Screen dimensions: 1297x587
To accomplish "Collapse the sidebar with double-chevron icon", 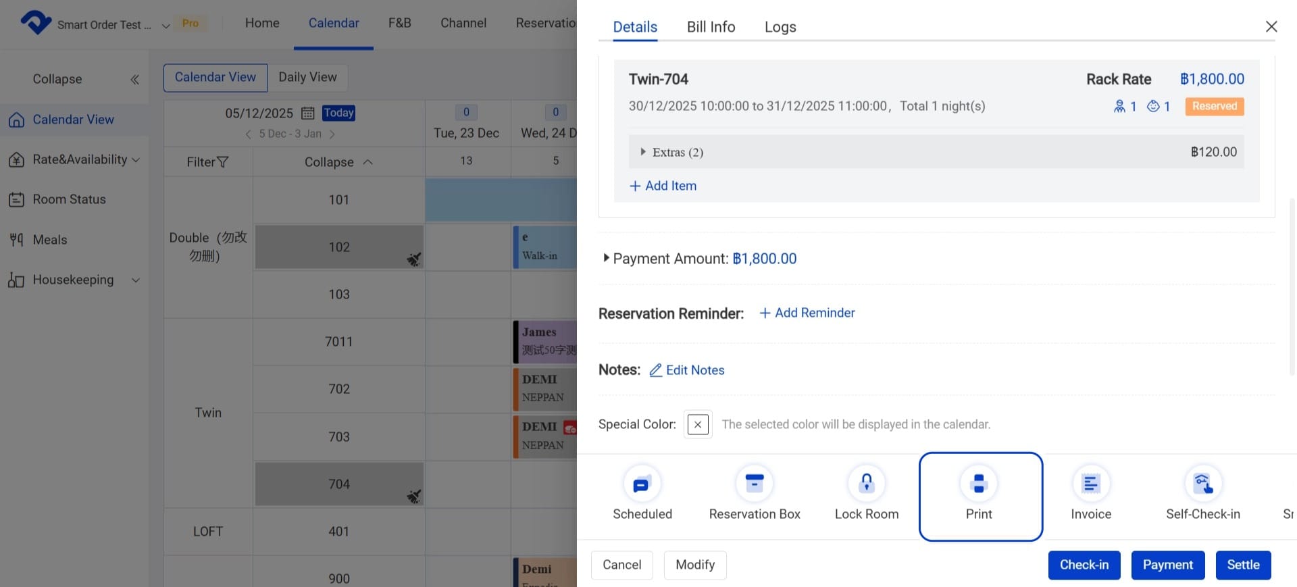I will point(135,80).
